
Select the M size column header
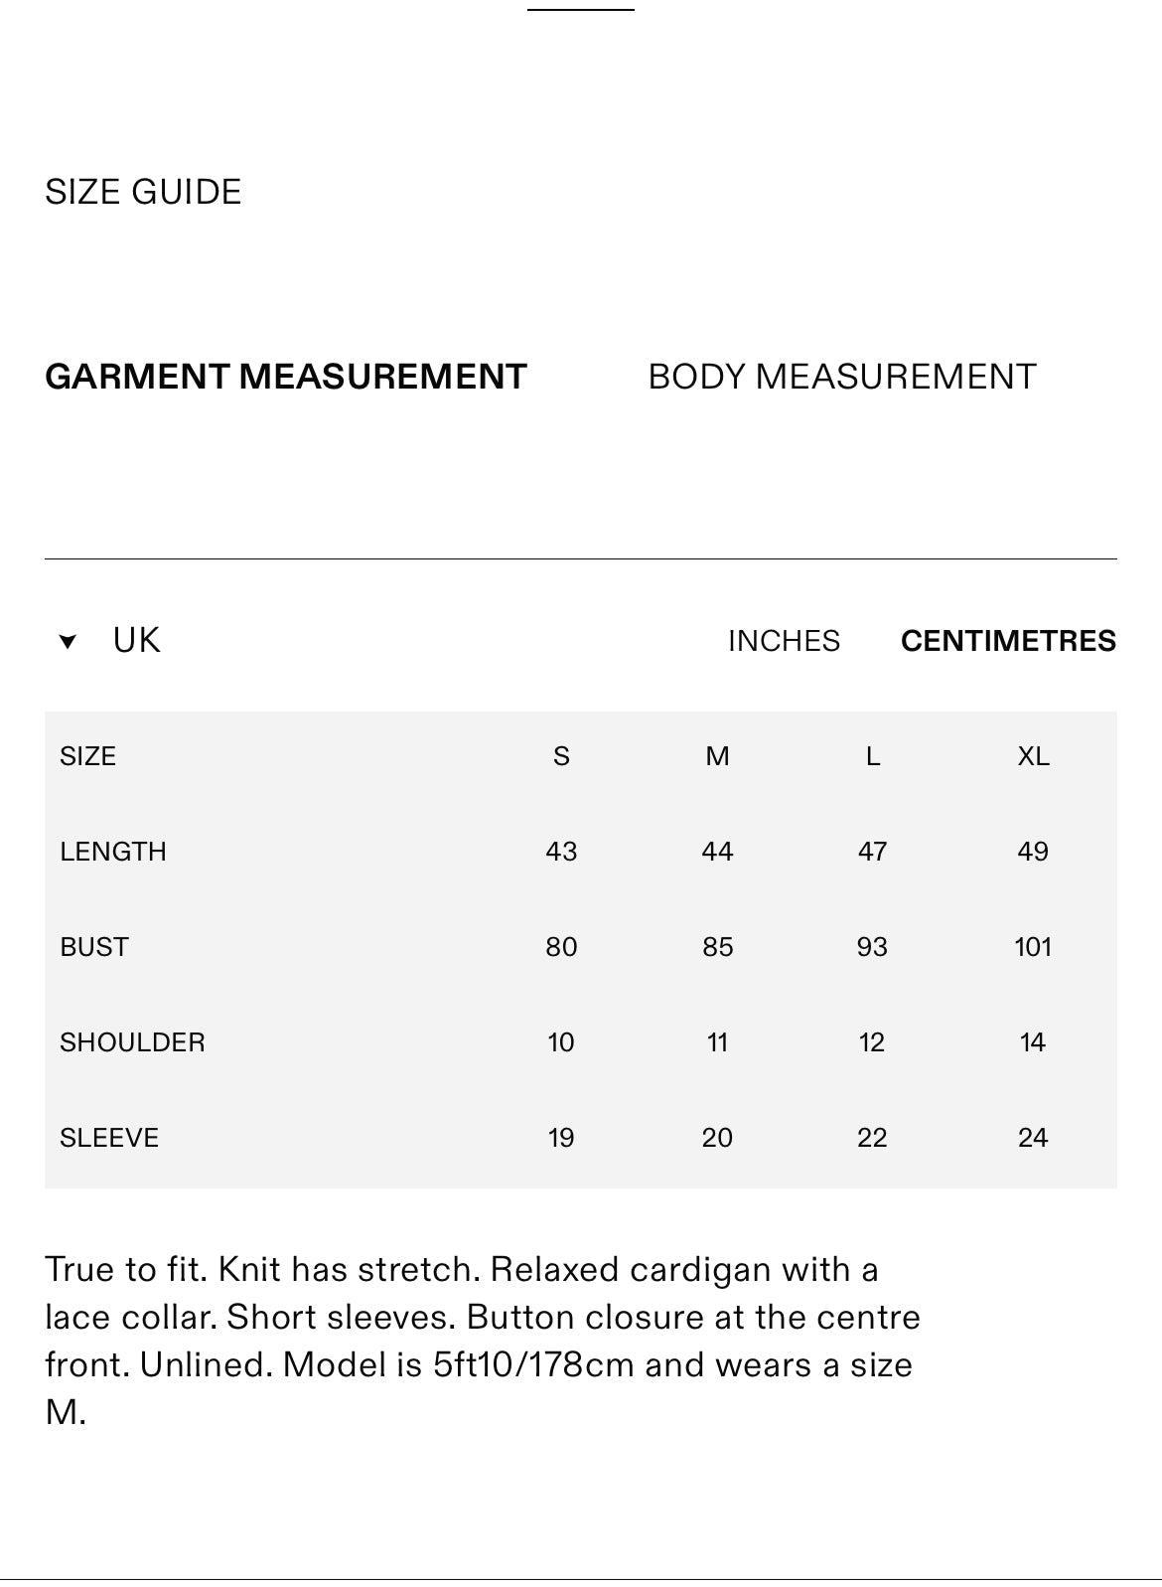[717, 756]
